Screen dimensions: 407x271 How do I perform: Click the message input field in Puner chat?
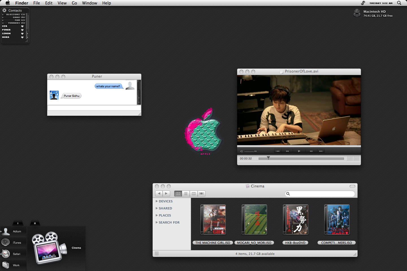pyautogui.click(x=94, y=108)
